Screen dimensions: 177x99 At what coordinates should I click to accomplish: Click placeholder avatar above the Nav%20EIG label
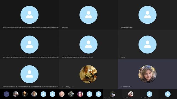coord(88,15)
